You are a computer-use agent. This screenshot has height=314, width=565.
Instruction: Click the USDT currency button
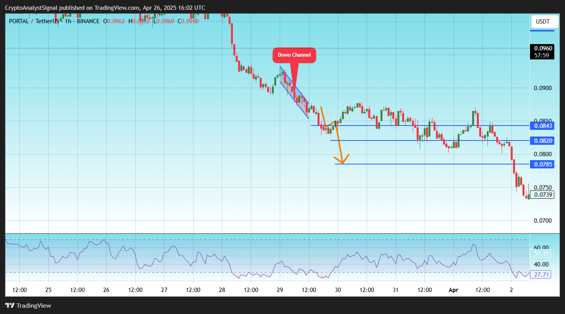(x=545, y=22)
